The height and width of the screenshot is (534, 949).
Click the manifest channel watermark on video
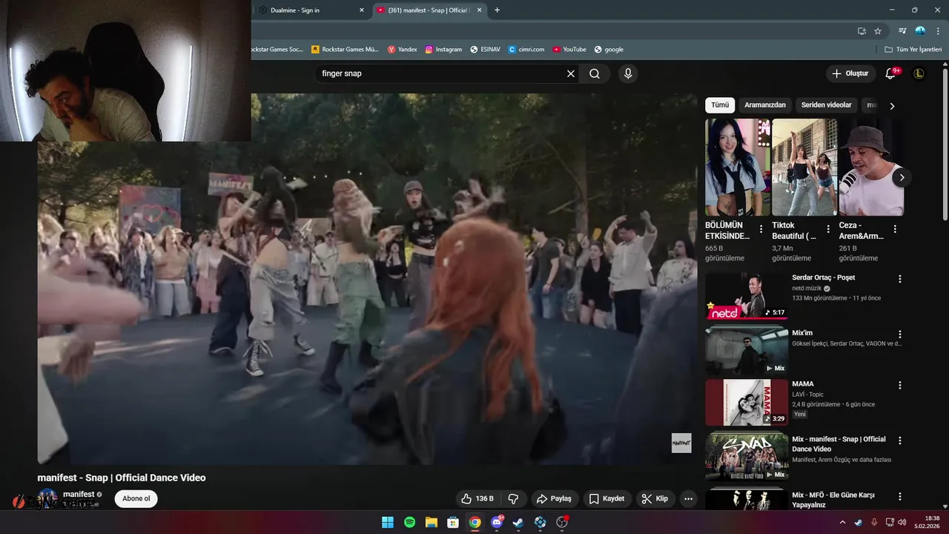[x=681, y=443]
